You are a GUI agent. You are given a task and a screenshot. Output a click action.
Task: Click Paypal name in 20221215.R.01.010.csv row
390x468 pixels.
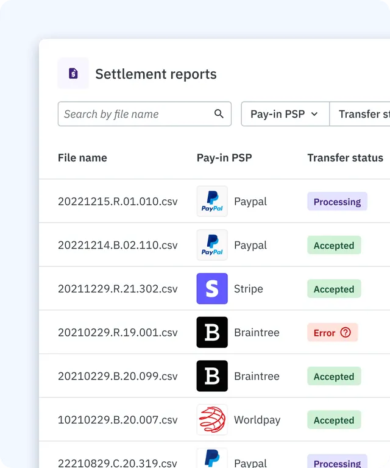250,202
